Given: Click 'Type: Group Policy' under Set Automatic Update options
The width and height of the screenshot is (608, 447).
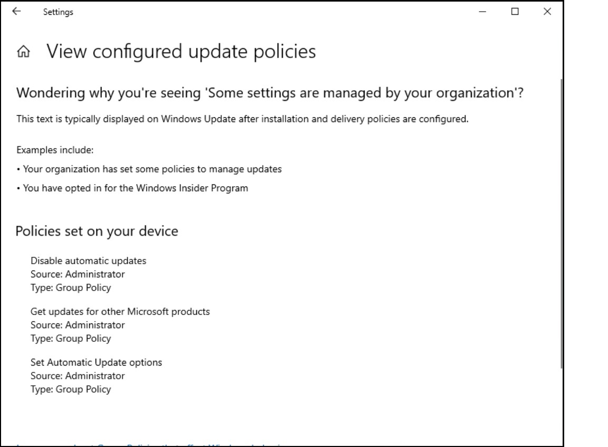Looking at the screenshot, I should (x=71, y=389).
